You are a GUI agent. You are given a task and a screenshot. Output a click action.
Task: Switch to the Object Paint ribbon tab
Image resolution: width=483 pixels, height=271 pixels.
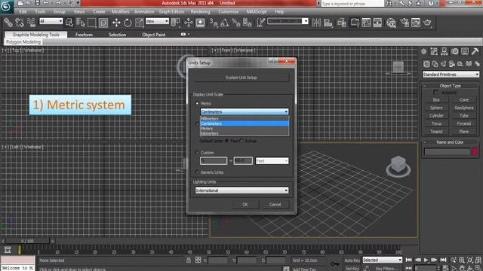click(153, 35)
